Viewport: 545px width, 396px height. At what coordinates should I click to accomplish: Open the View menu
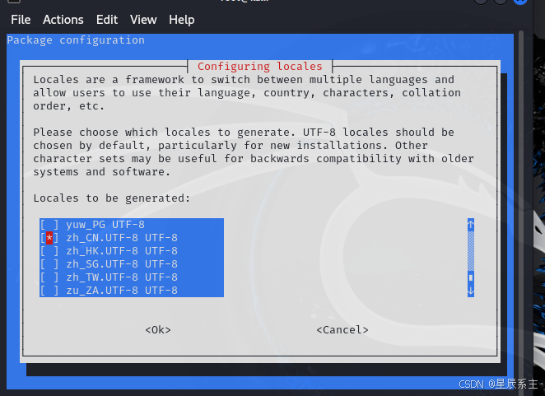[x=143, y=20]
